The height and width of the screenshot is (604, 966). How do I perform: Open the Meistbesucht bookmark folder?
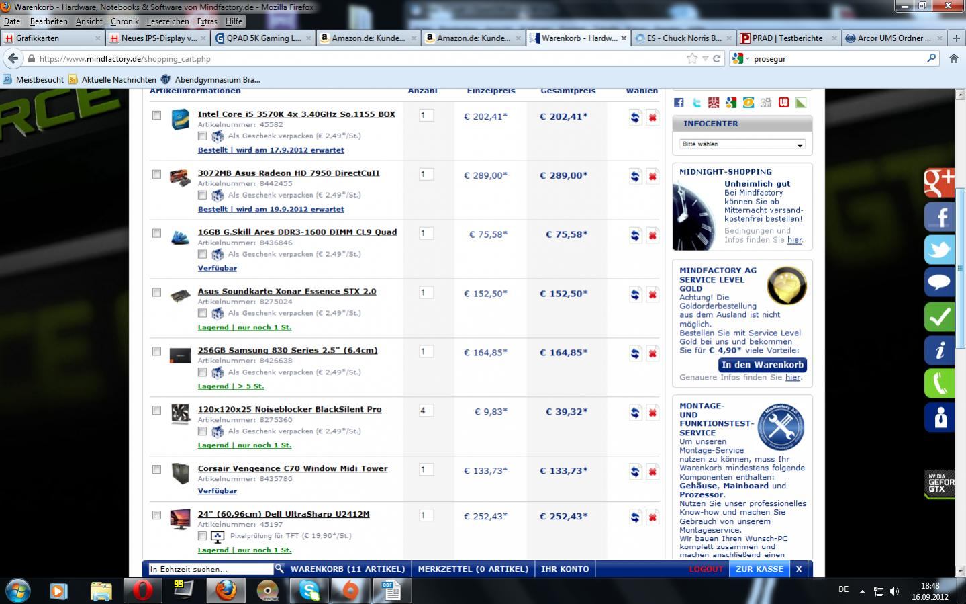coord(33,79)
